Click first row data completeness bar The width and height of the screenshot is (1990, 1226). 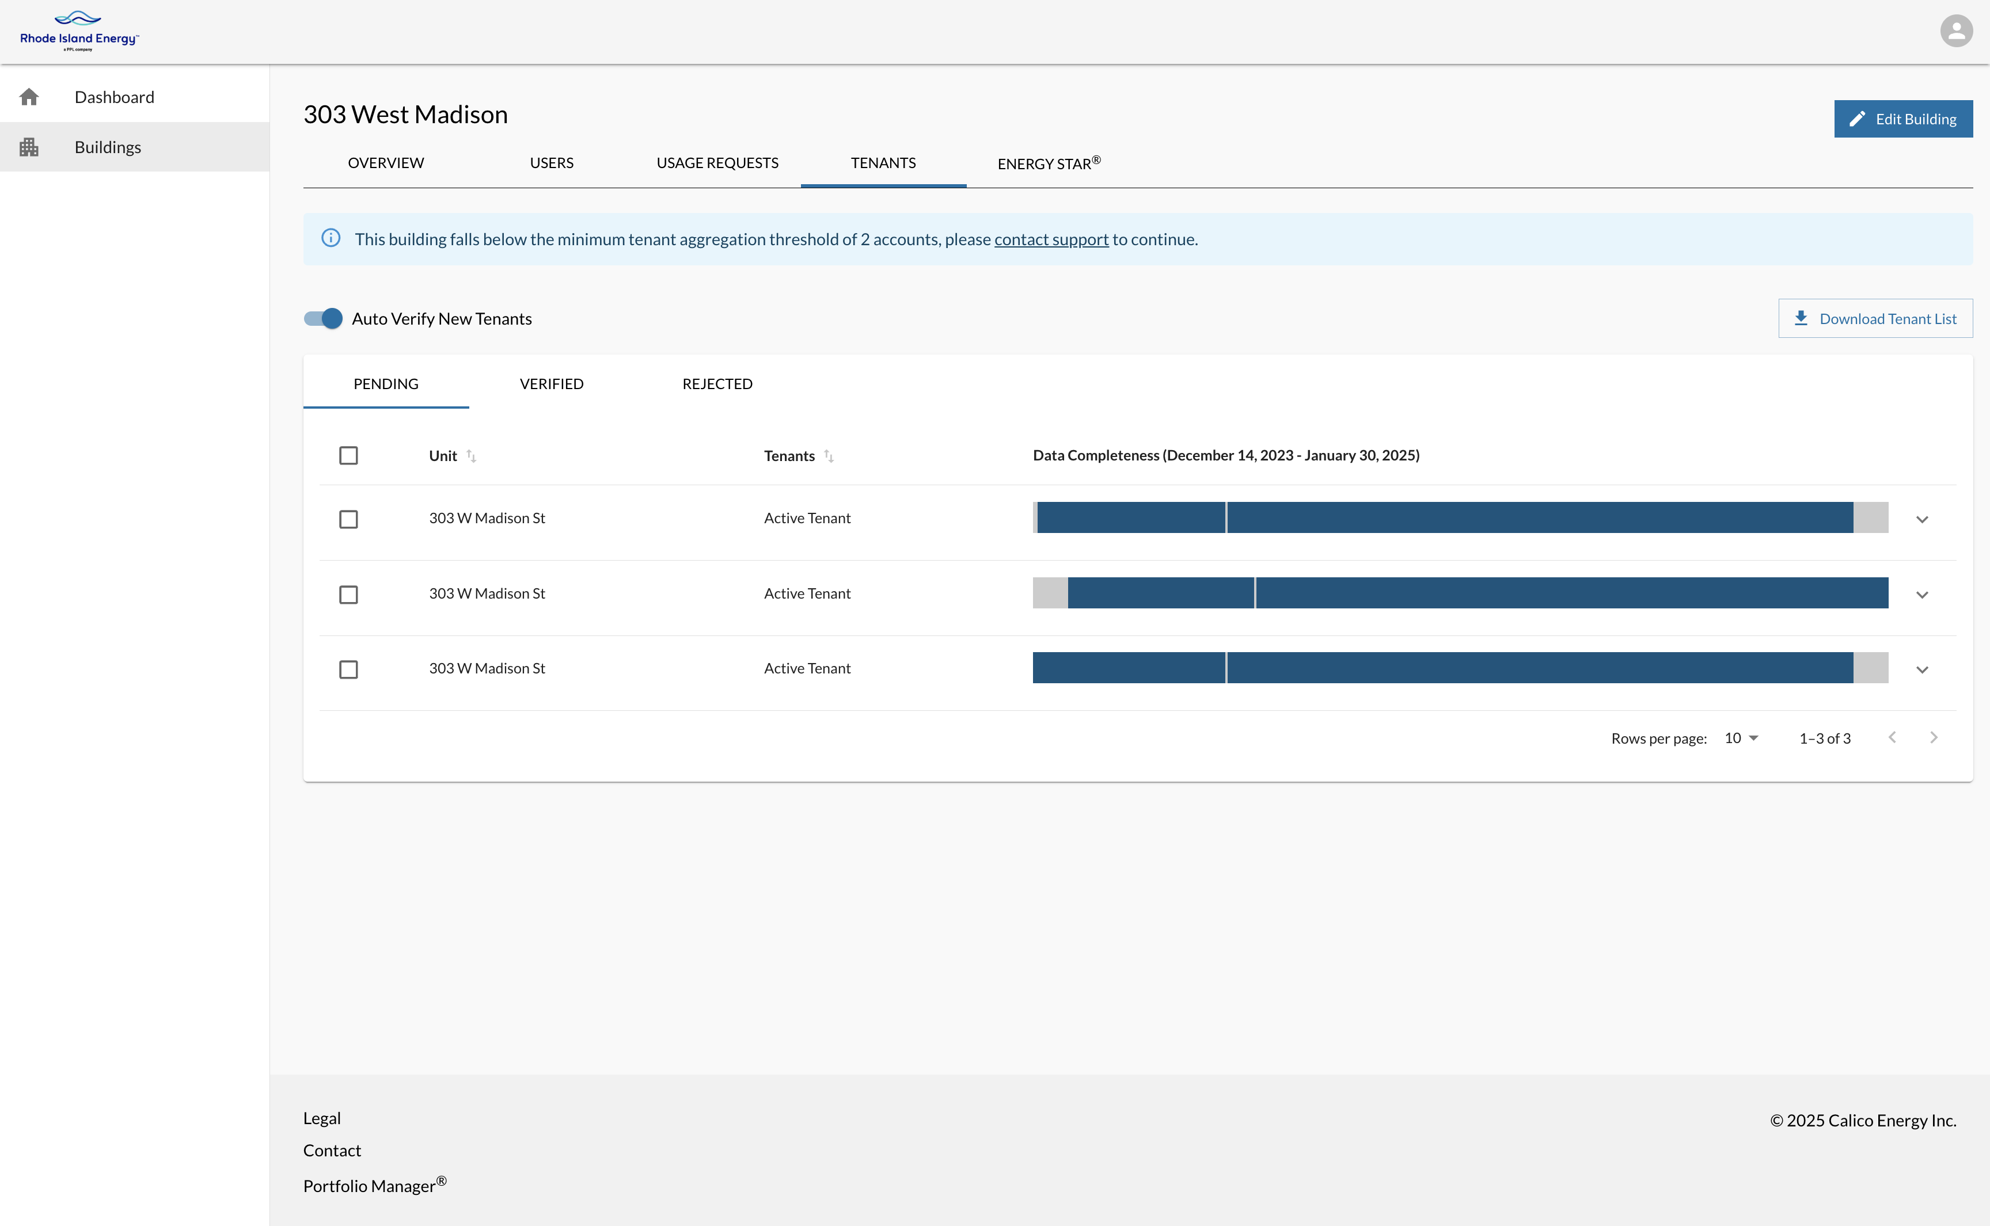click(1460, 518)
